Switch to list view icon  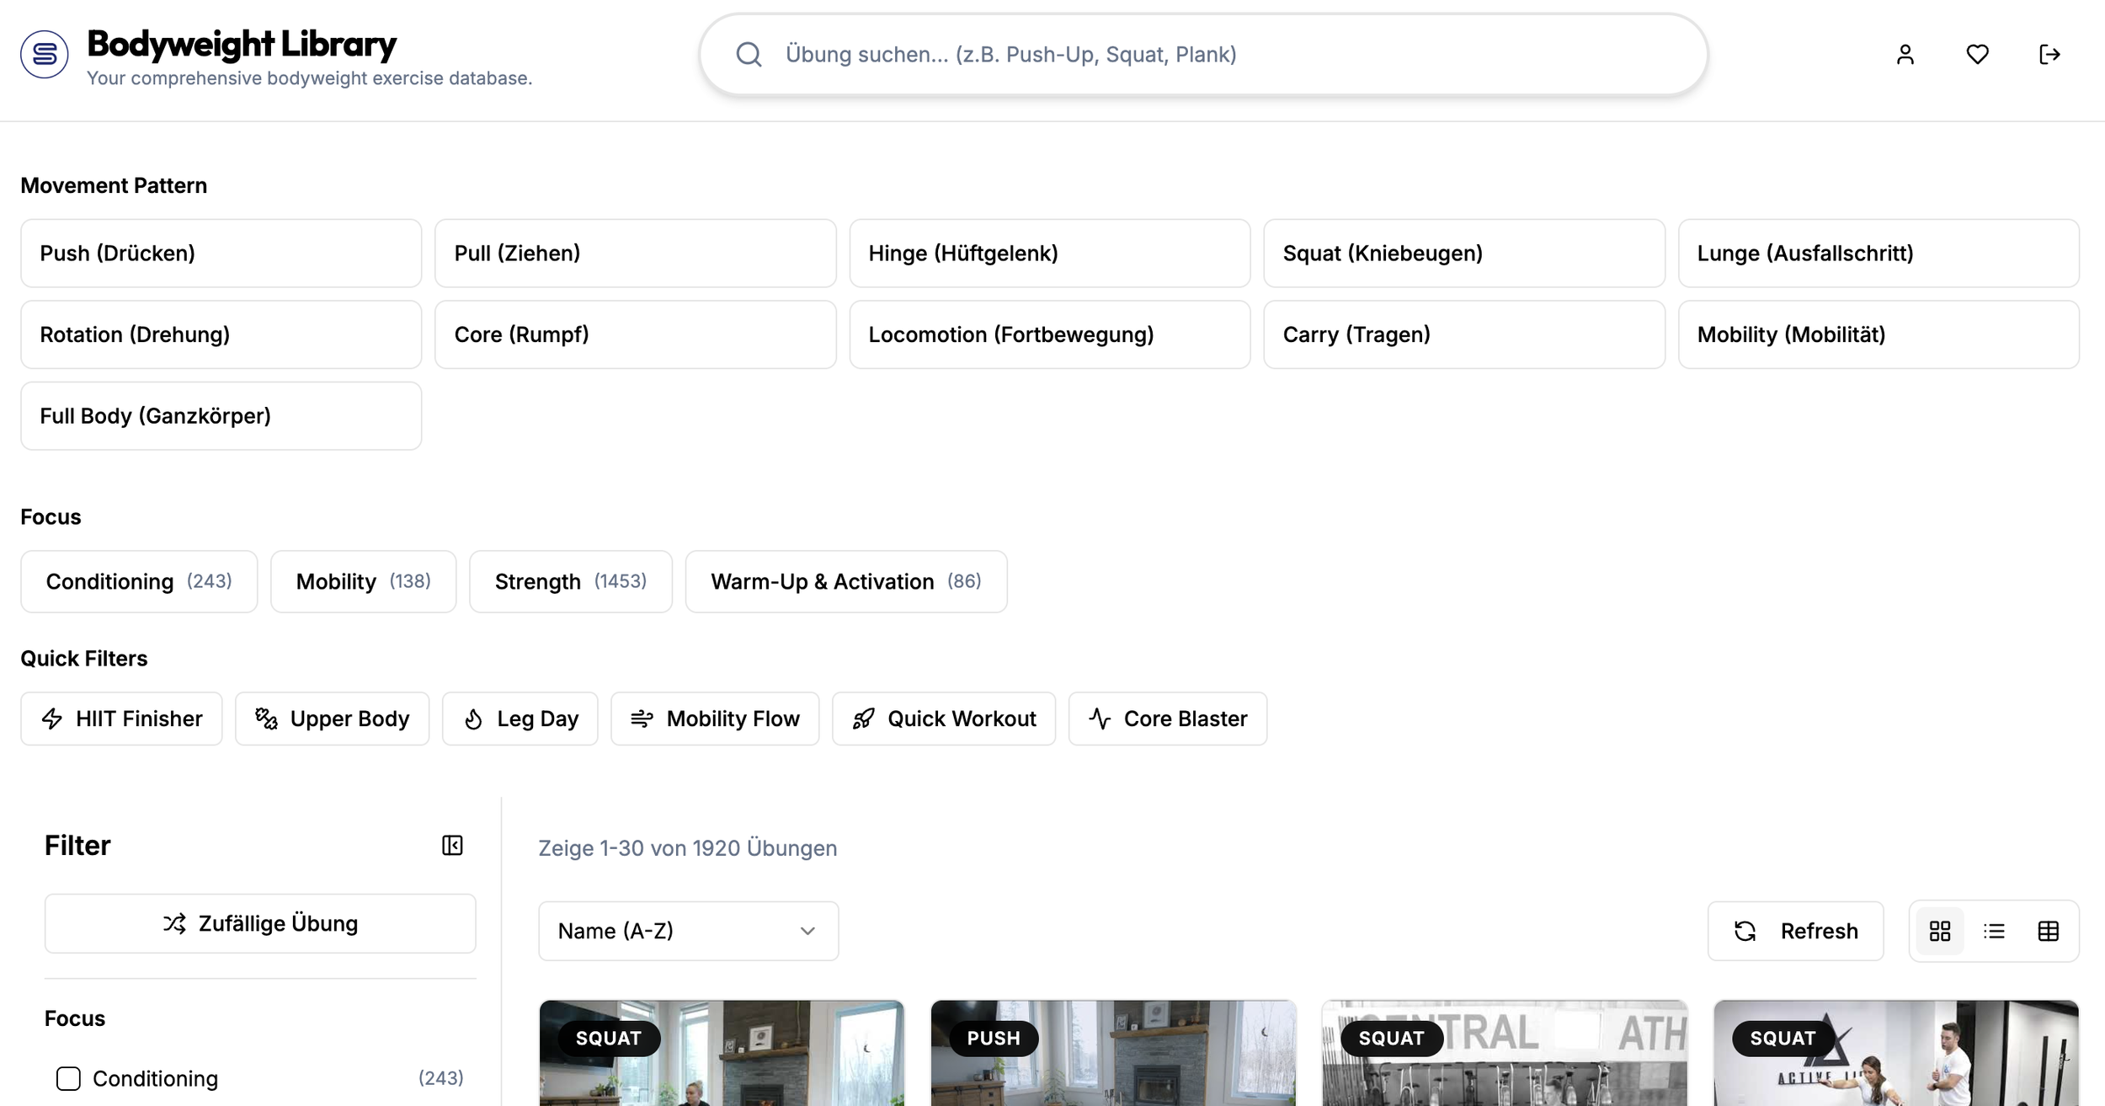[x=1994, y=931]
